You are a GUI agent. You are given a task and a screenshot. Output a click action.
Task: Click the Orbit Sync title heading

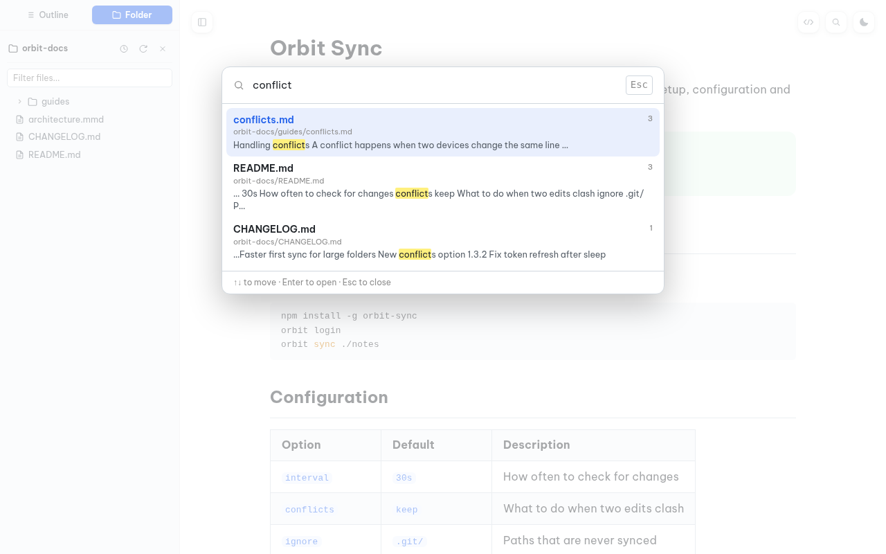[326, 48]
